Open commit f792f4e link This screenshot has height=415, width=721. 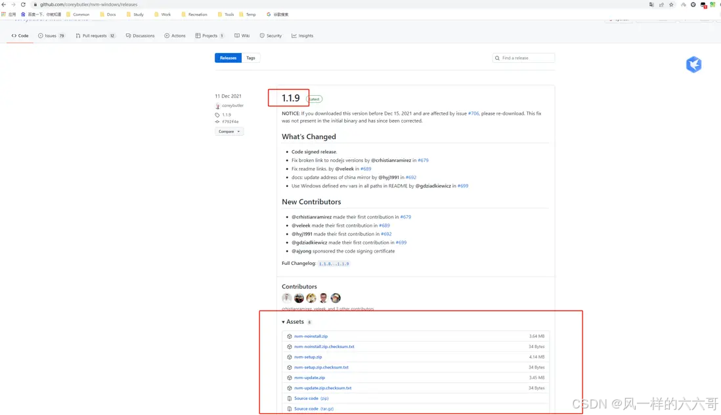click(230, 122)
